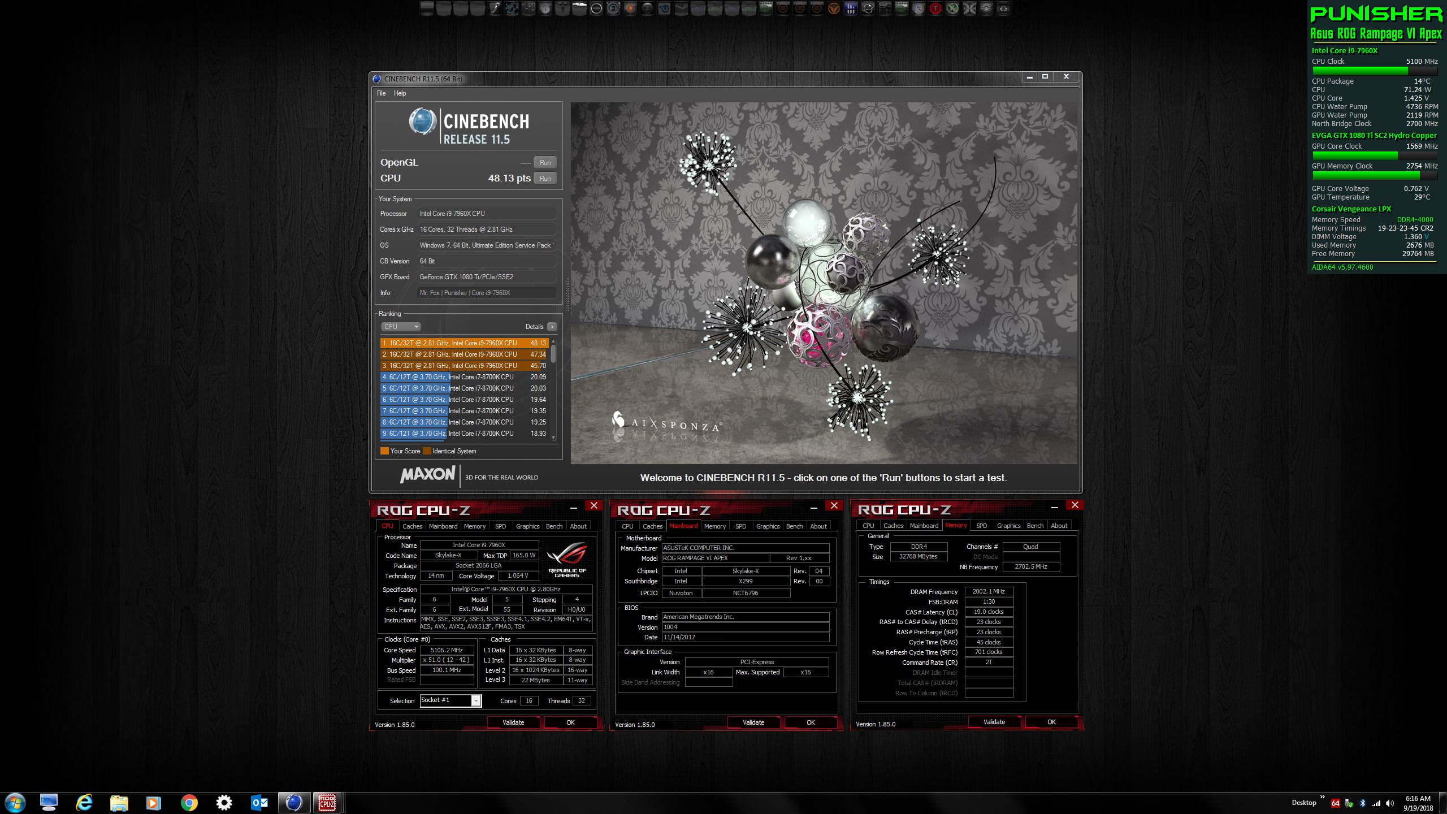The width and height of the screenshot is (1447, 814).
Task: Open Caches tab in first CPU-Z window
Action: (412, 526)
